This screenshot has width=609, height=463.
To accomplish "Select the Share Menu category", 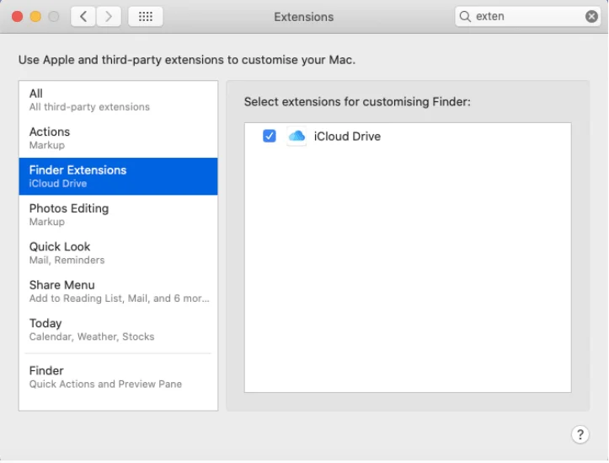I will pos(118,291).
